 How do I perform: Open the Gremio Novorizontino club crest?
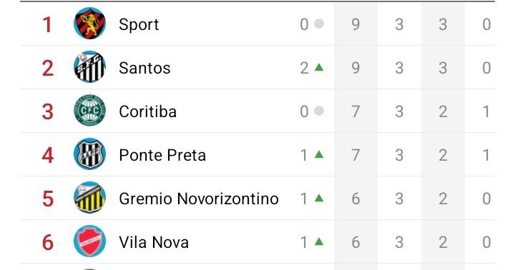pos(89,198)
